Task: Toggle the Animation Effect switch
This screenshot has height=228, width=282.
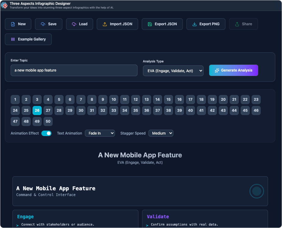Action: (x=46, y=133)
